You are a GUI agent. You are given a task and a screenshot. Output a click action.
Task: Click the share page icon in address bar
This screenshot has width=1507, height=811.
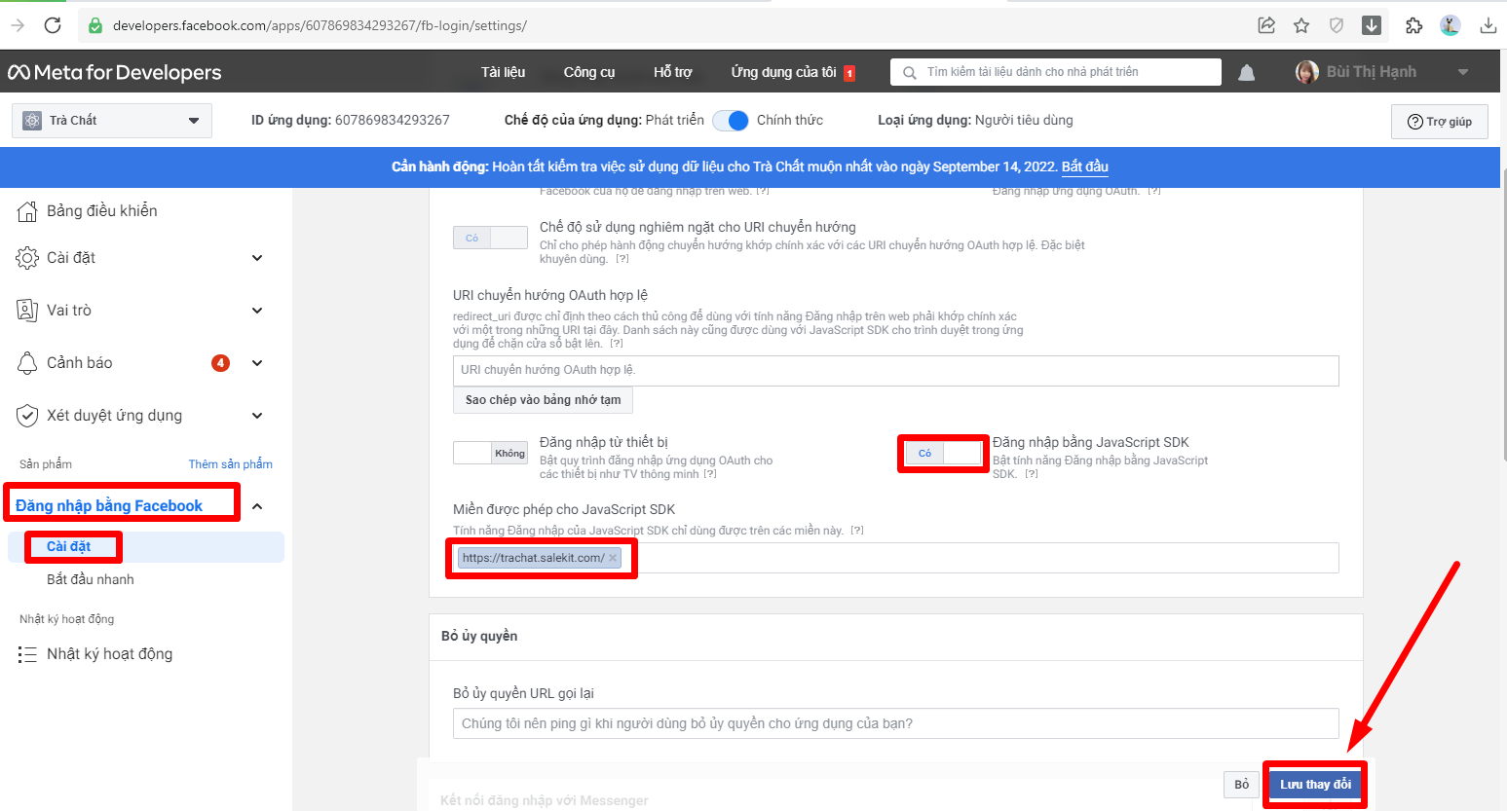point(1266,25)
